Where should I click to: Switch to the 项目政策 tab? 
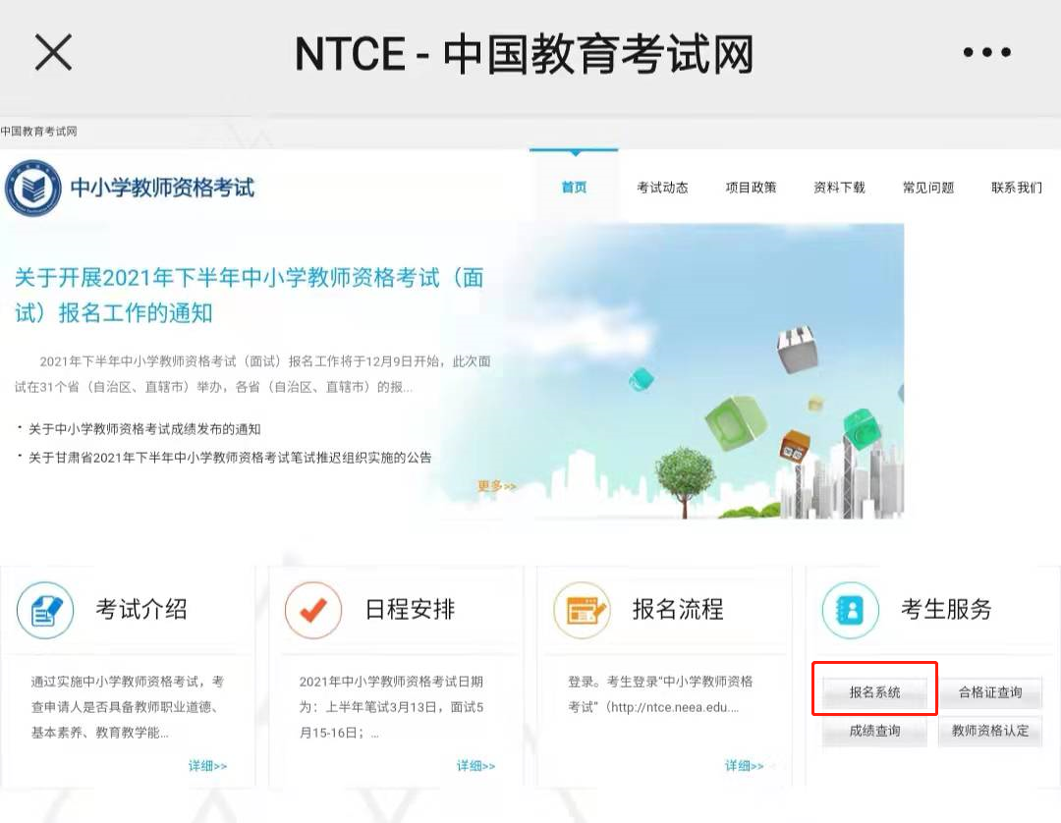(752, 188)
